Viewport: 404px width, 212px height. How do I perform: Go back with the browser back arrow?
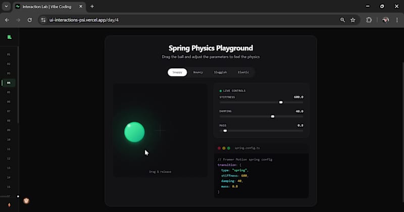7,20
